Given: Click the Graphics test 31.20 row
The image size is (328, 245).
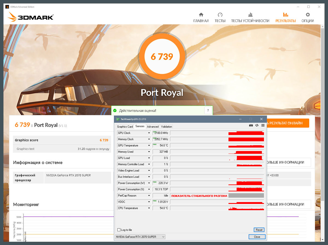Looking at the screenshot, I should click(62, 149).
